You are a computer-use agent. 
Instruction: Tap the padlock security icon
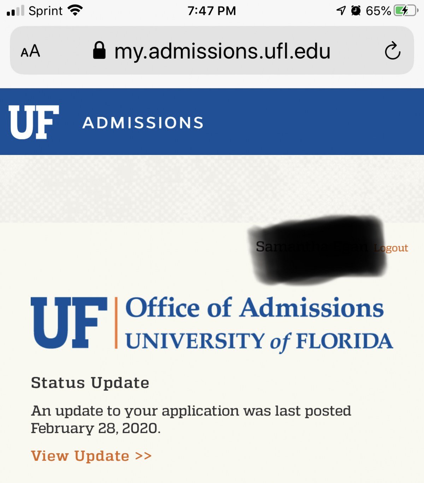(99, 50)
